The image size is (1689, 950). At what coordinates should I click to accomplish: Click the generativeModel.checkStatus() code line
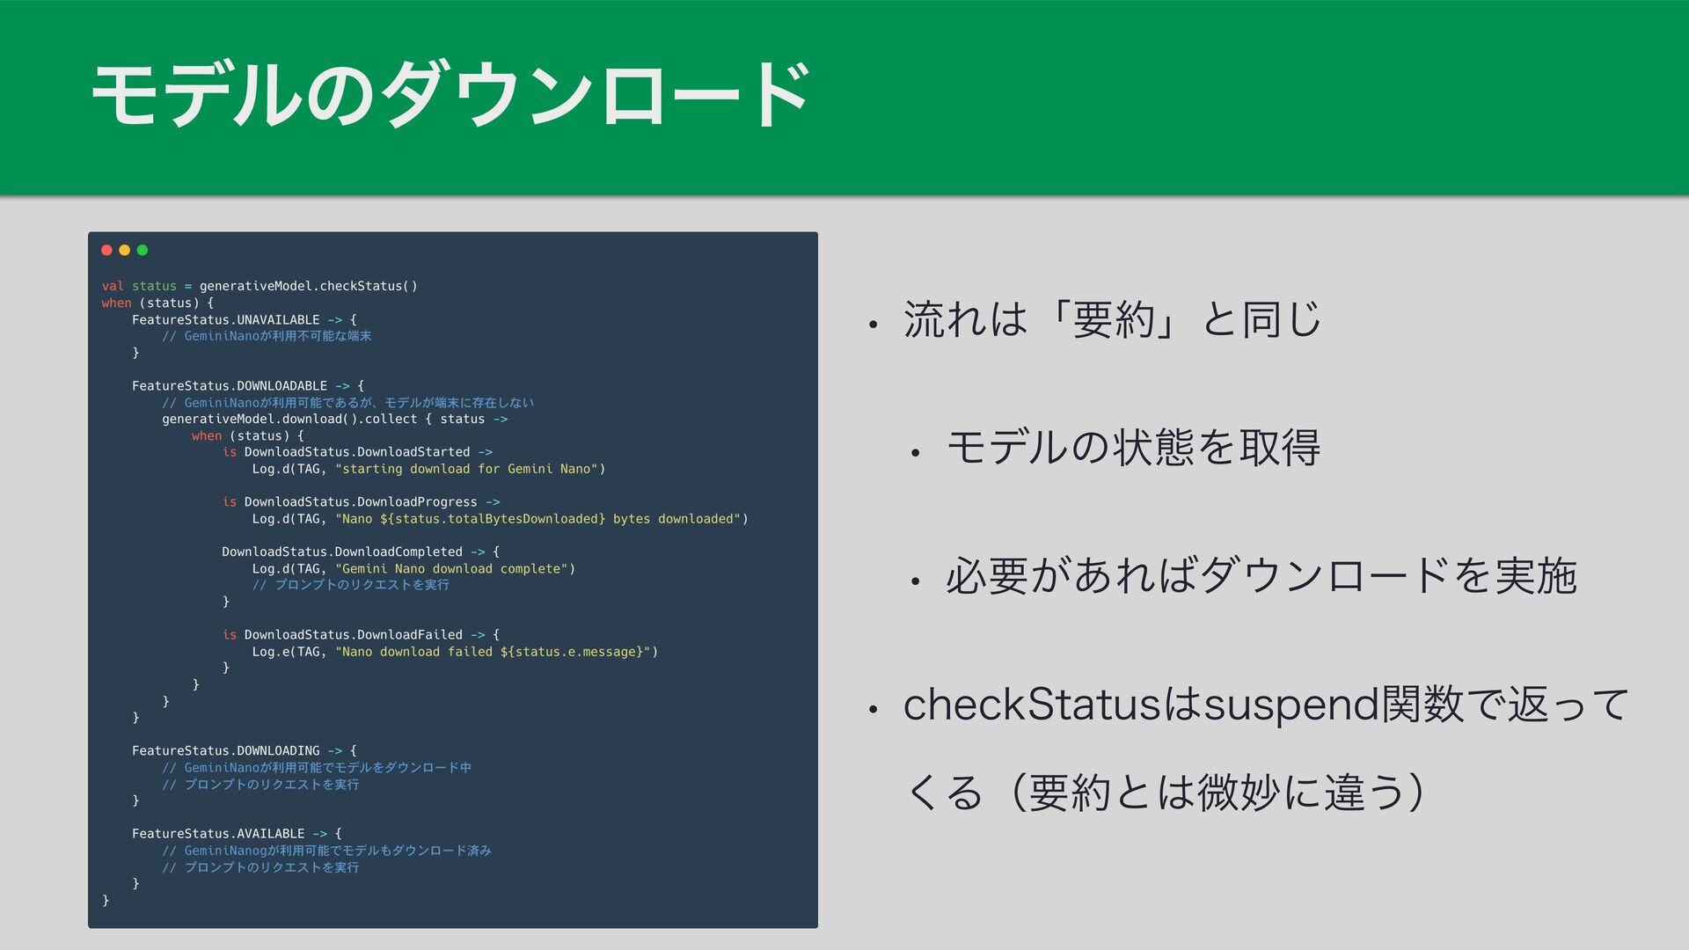pos(308,286)
